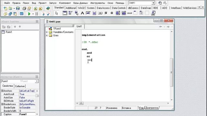Click the View Unit icon
This screenshot has width=207, height=116.
(5, 14)
